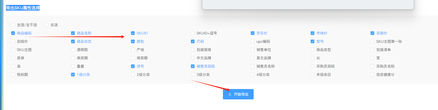Viewport: 438px width, 110px height.
Task: Uncheck the 京东价 checkbox
Action: click(253, 33)
